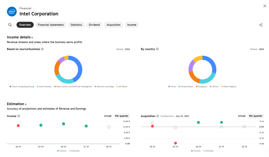
Task: Click the 'Period : 2024' label for By country
Action: 257,49
